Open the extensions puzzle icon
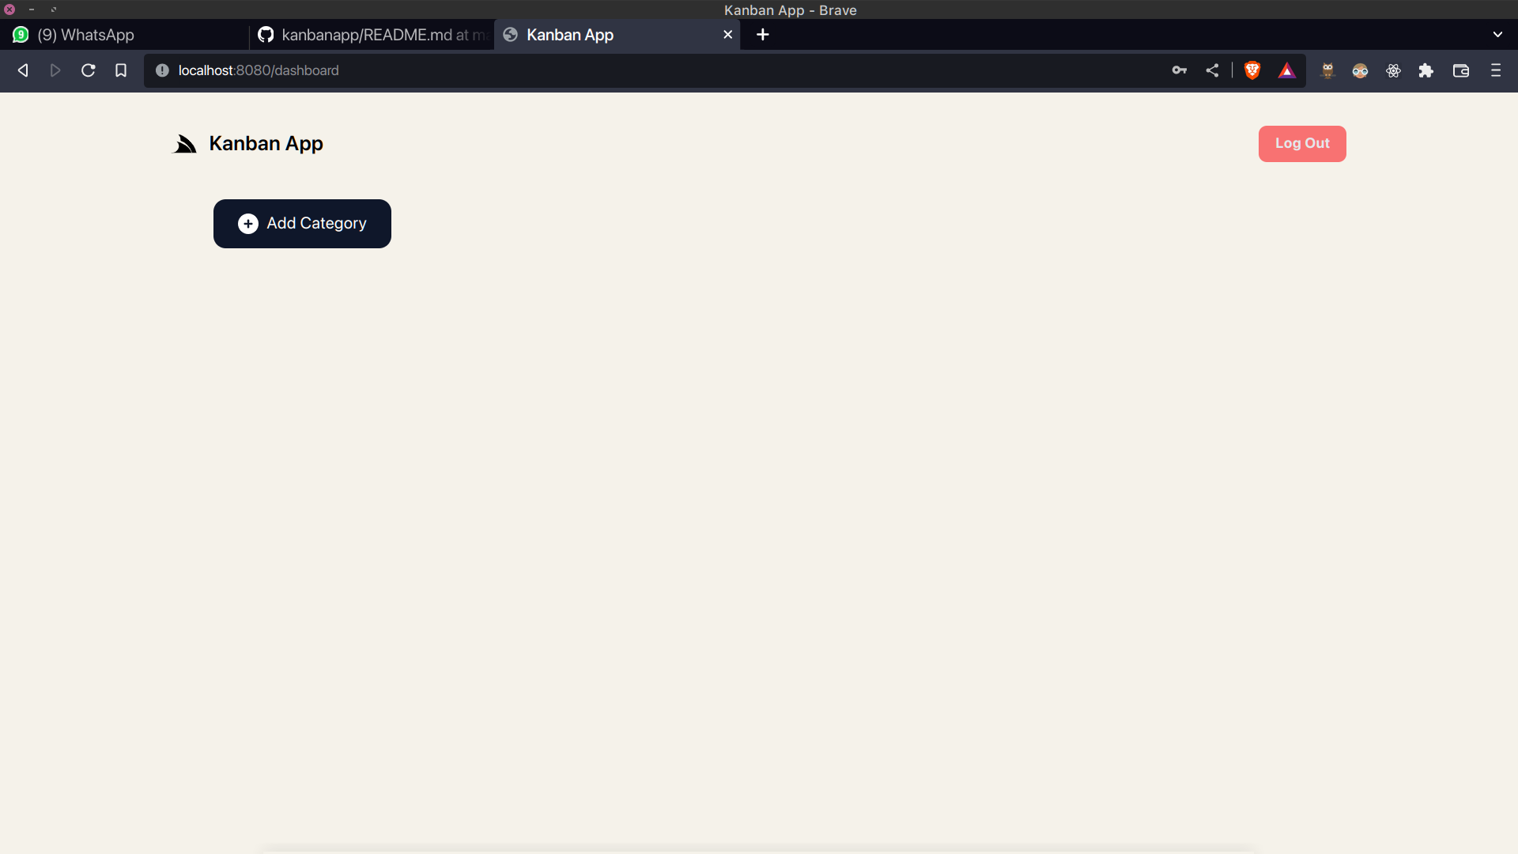This screenshot has width=1518, height=854. (1425, 70)
